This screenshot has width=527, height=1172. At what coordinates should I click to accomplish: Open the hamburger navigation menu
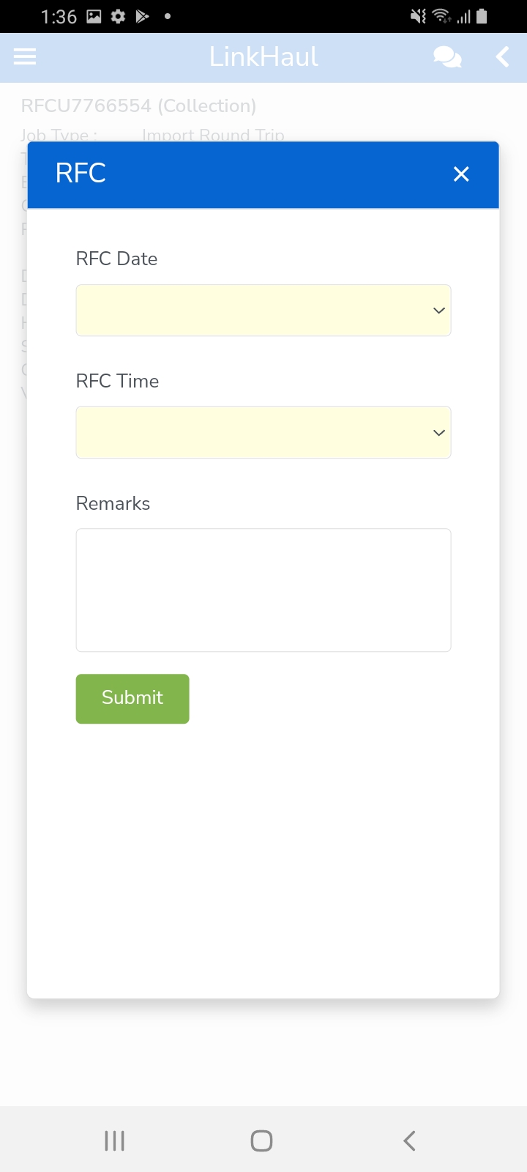25,57
